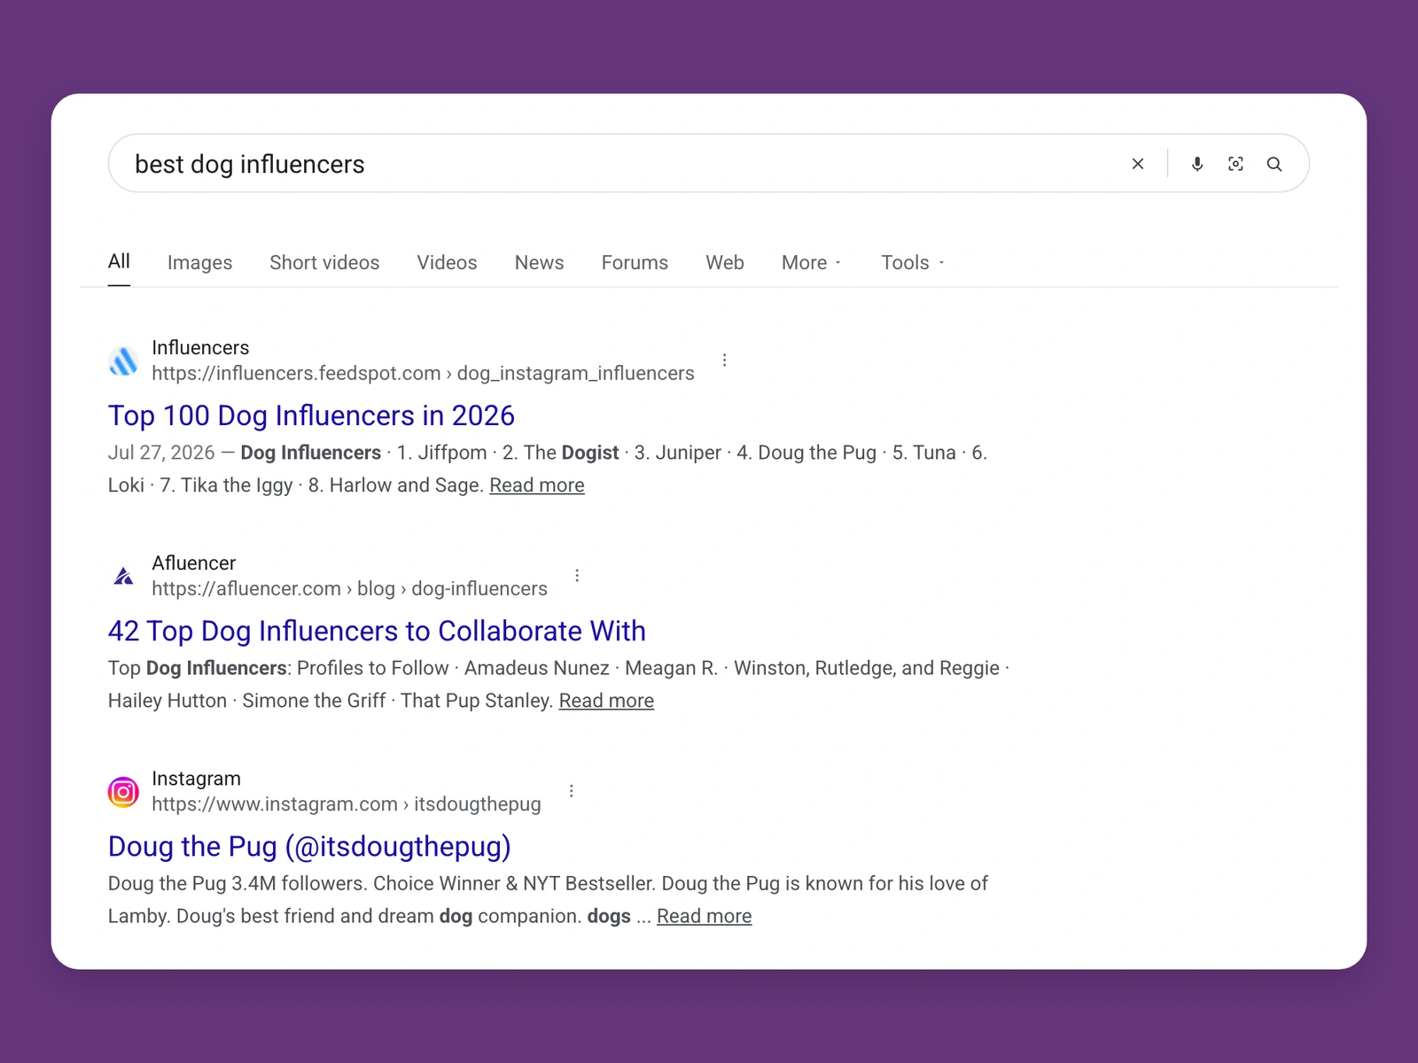Open the Short videos tab
The height and width of the screenshot is (1063, 1418).
324,262
